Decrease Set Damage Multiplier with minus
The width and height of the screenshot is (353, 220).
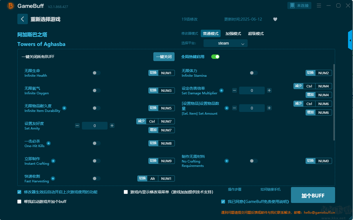tap(234, 90)
